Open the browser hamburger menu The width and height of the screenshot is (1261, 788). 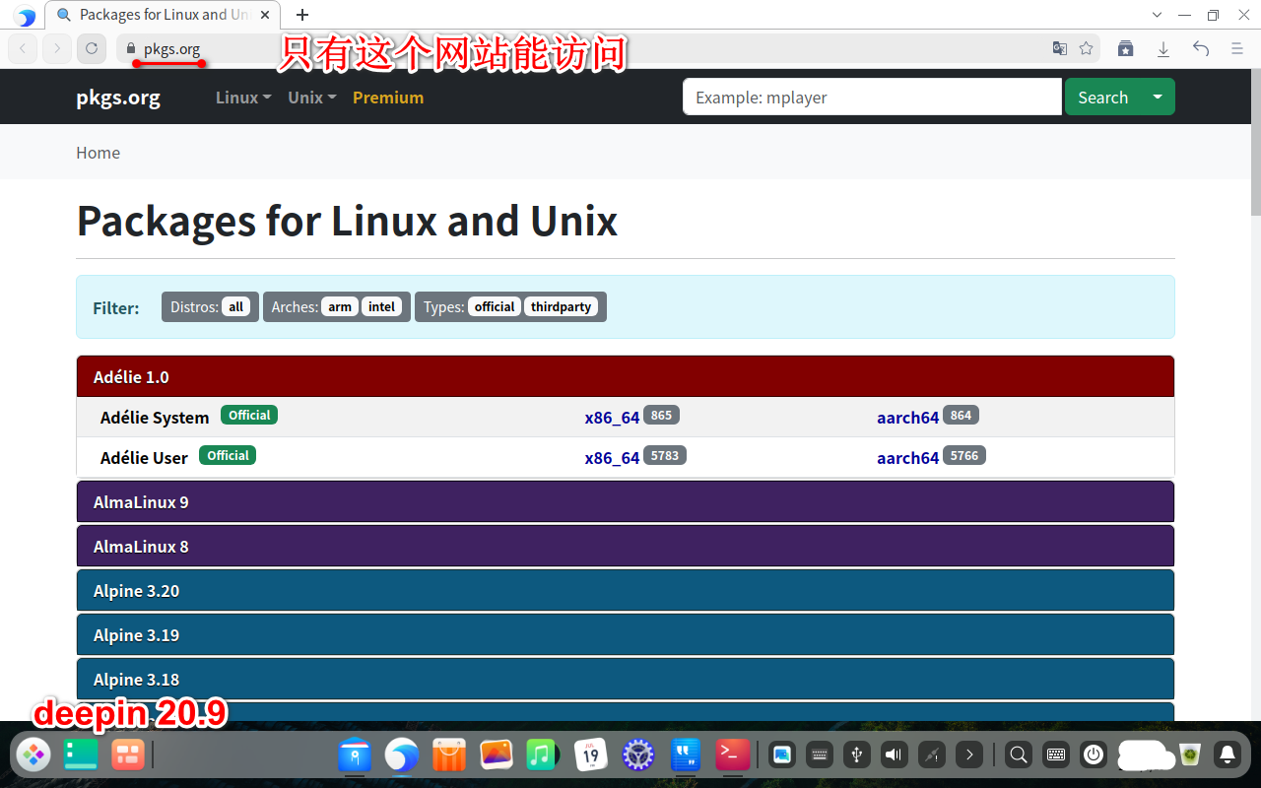1237,48
